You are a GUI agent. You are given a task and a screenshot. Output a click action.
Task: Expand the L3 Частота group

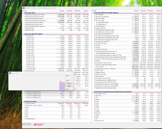pyautogui.click(x=95, y=67)
